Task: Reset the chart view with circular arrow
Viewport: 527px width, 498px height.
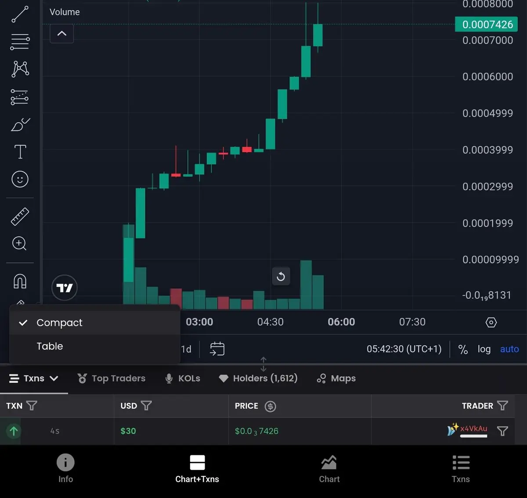Action: coord(281,276)
